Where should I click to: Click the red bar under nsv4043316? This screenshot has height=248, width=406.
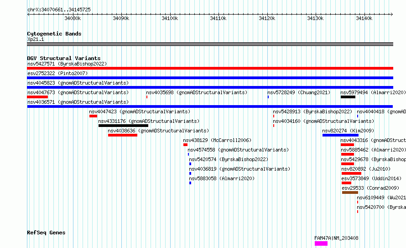click(347, 145)
